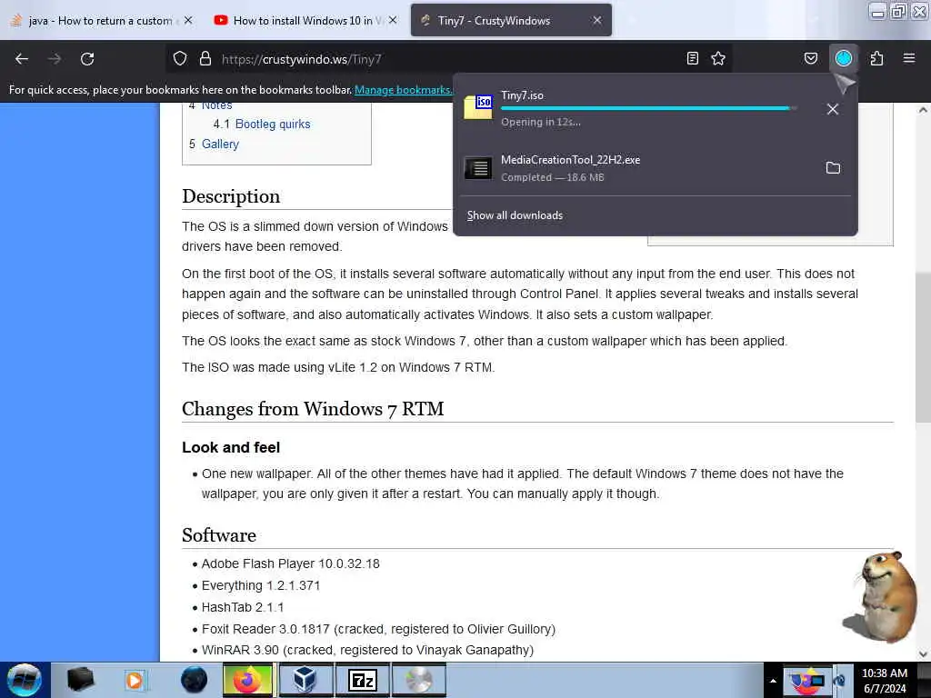The height and width of the screenshot is (698, 931).
Task: Click Show all downloads
Action: coord(515,215)
